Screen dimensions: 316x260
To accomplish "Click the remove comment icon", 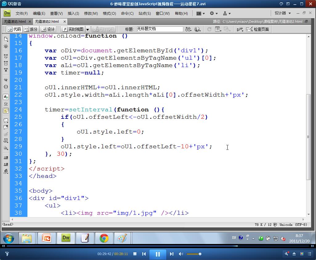I will [6, 127].
